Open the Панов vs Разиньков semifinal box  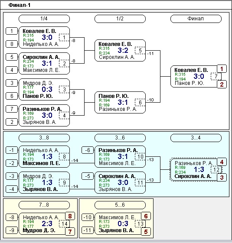(x=120, y=102)
